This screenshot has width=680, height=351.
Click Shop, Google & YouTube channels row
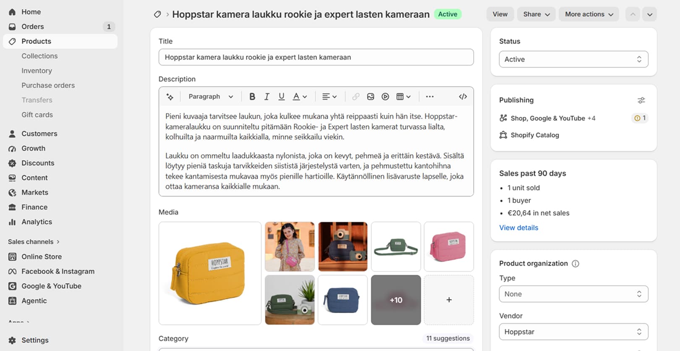click(553, 118)
